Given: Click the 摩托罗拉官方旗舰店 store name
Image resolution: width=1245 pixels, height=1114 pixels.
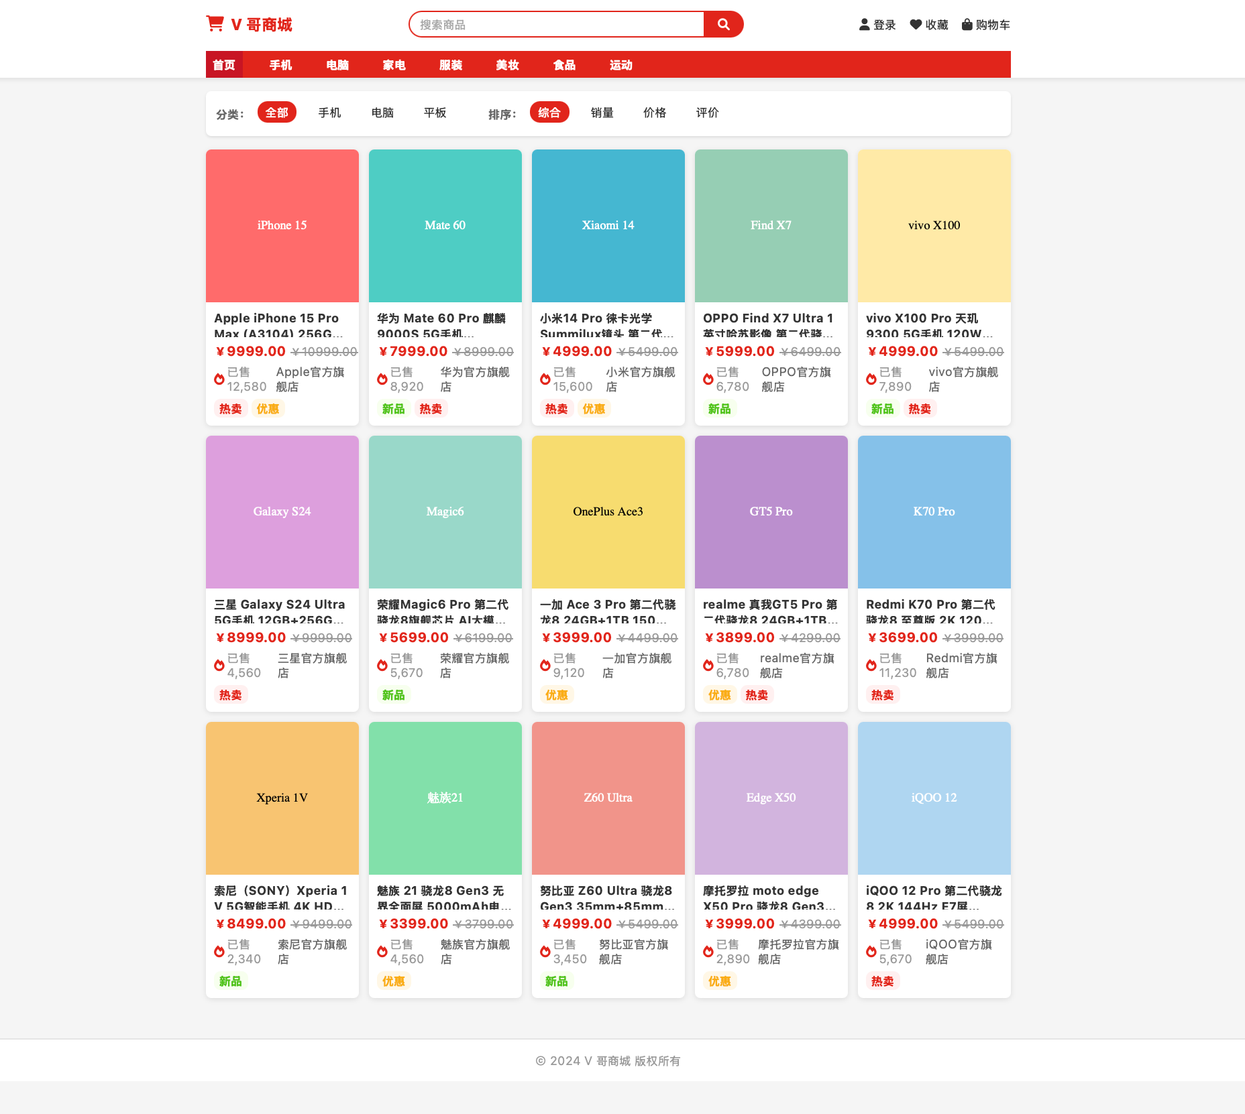Looking at the screenshot, I should tap(799, 952).
